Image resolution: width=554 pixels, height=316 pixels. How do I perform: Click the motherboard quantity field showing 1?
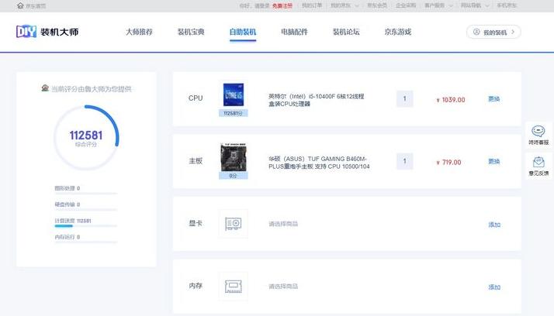click(x=404, y=162)
